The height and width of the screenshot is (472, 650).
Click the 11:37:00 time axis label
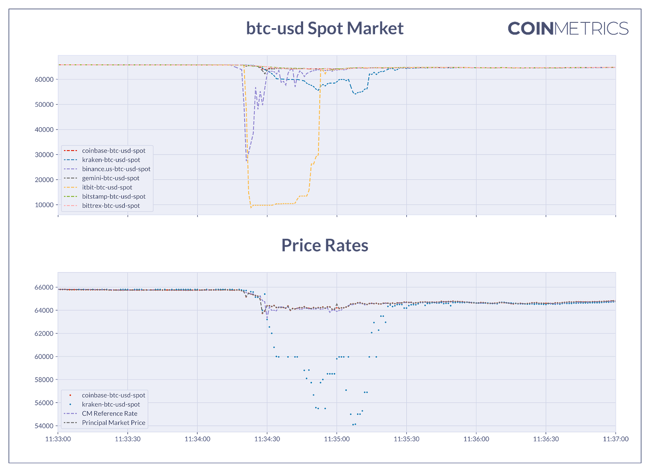tap(616, 439)
